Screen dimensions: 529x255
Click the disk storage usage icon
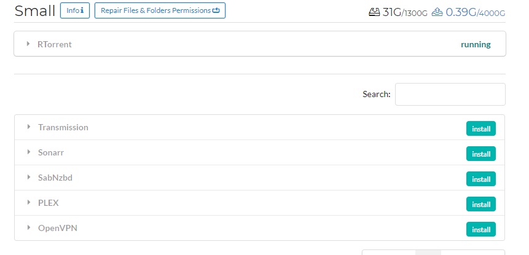[x=374, y=12]
